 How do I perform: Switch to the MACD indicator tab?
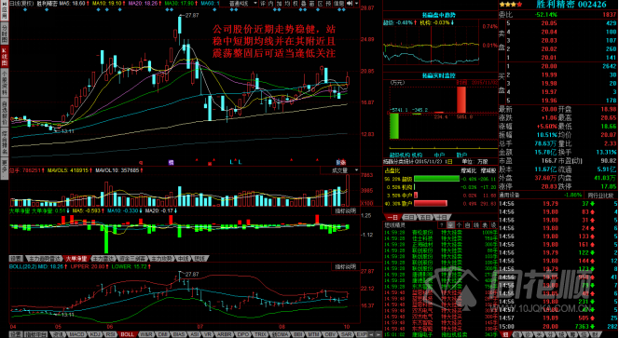pyautogui.click(x=76, y=334)
